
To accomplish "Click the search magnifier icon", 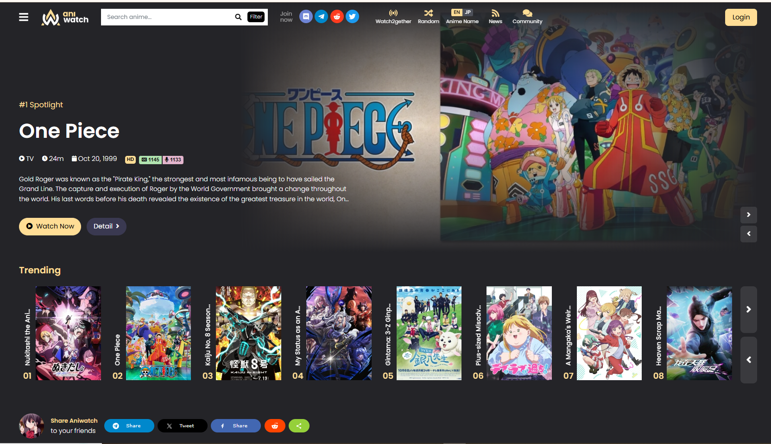I will pos(238,17).
